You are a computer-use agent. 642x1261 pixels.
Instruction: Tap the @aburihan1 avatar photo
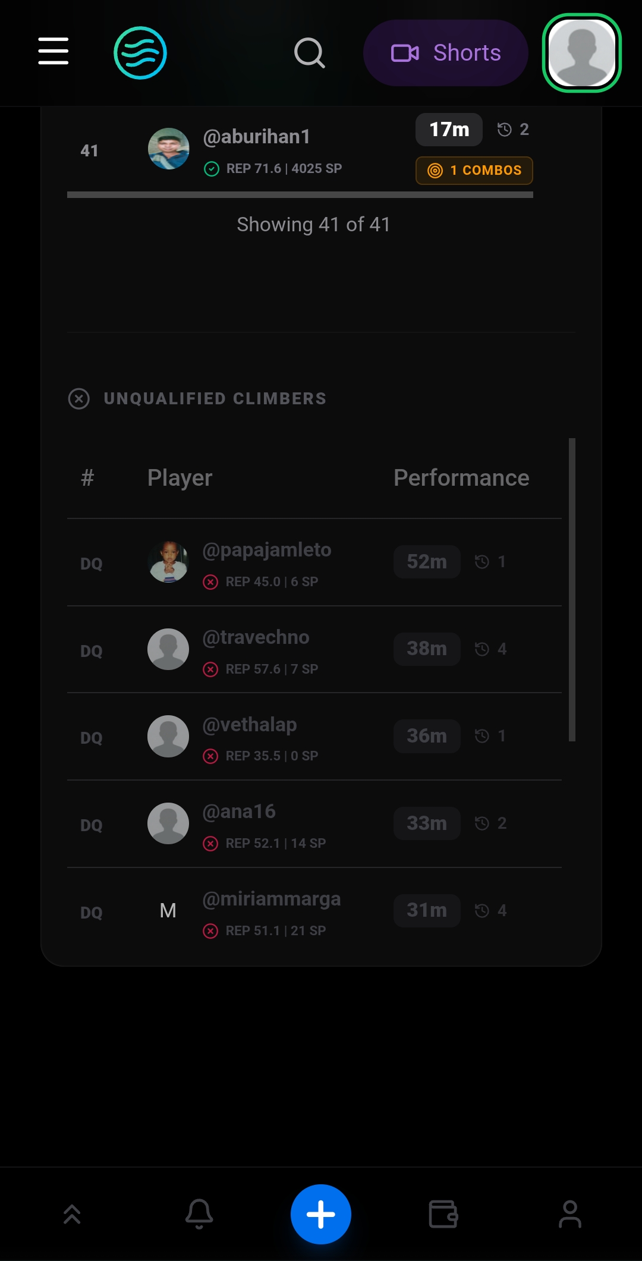[x=169, y=149]
